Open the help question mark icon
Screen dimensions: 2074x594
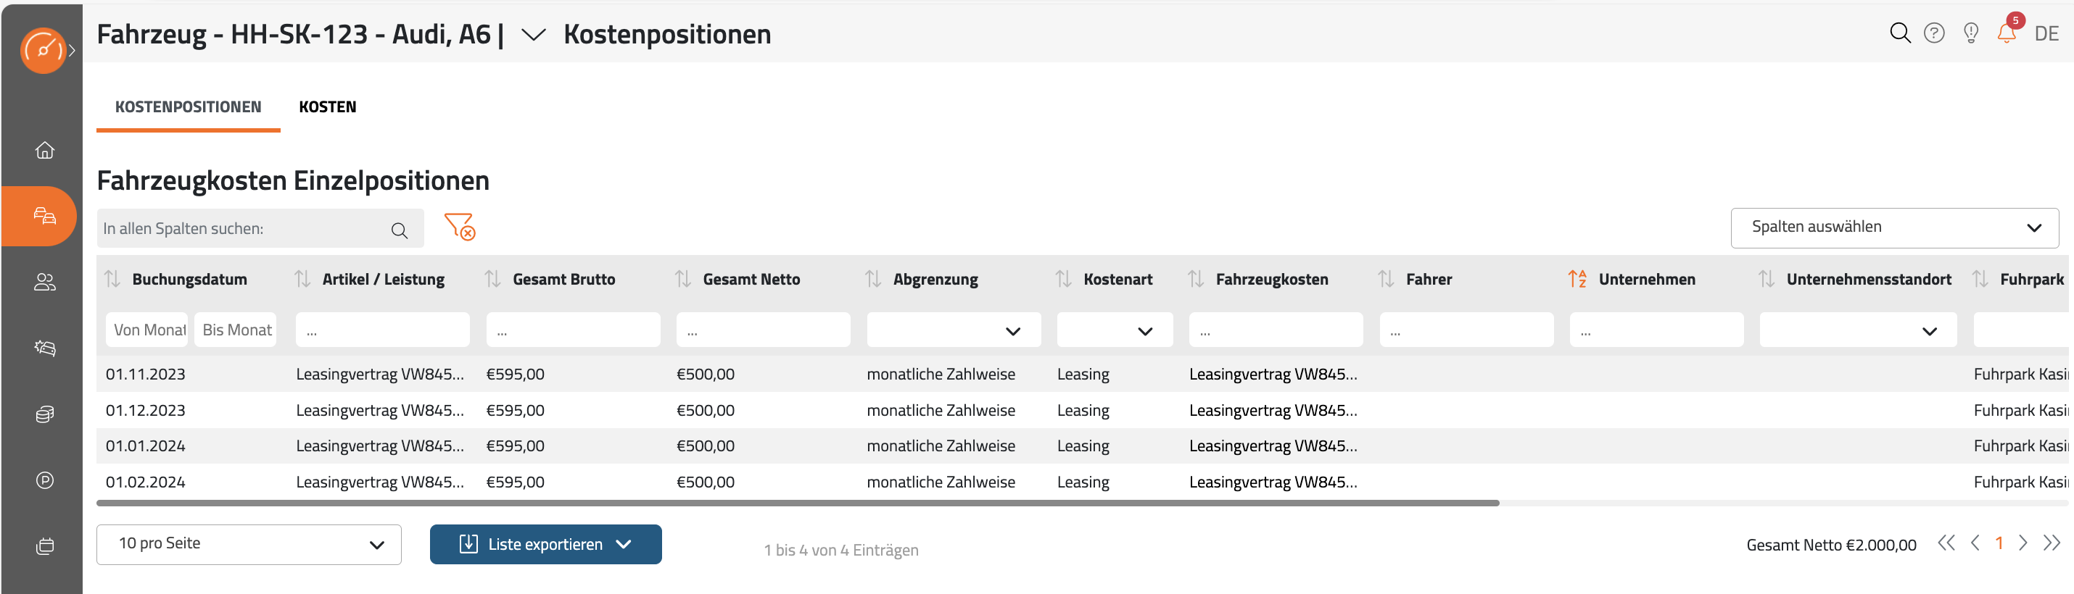[1934, 33]
